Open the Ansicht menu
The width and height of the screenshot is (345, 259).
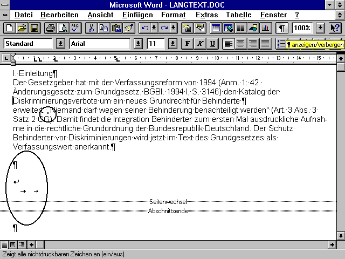coord(100,15)
